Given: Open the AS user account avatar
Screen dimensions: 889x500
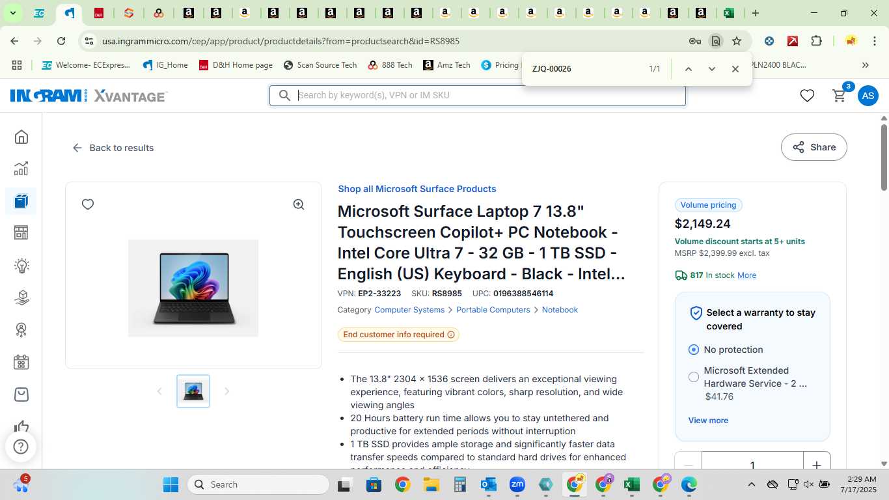Looking at the screenshot, I should click(x=868, y=96).
